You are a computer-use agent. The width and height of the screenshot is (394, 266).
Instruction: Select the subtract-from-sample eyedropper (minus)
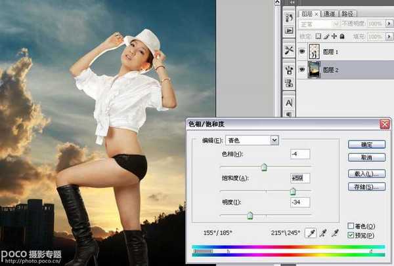tap(335, 233)
